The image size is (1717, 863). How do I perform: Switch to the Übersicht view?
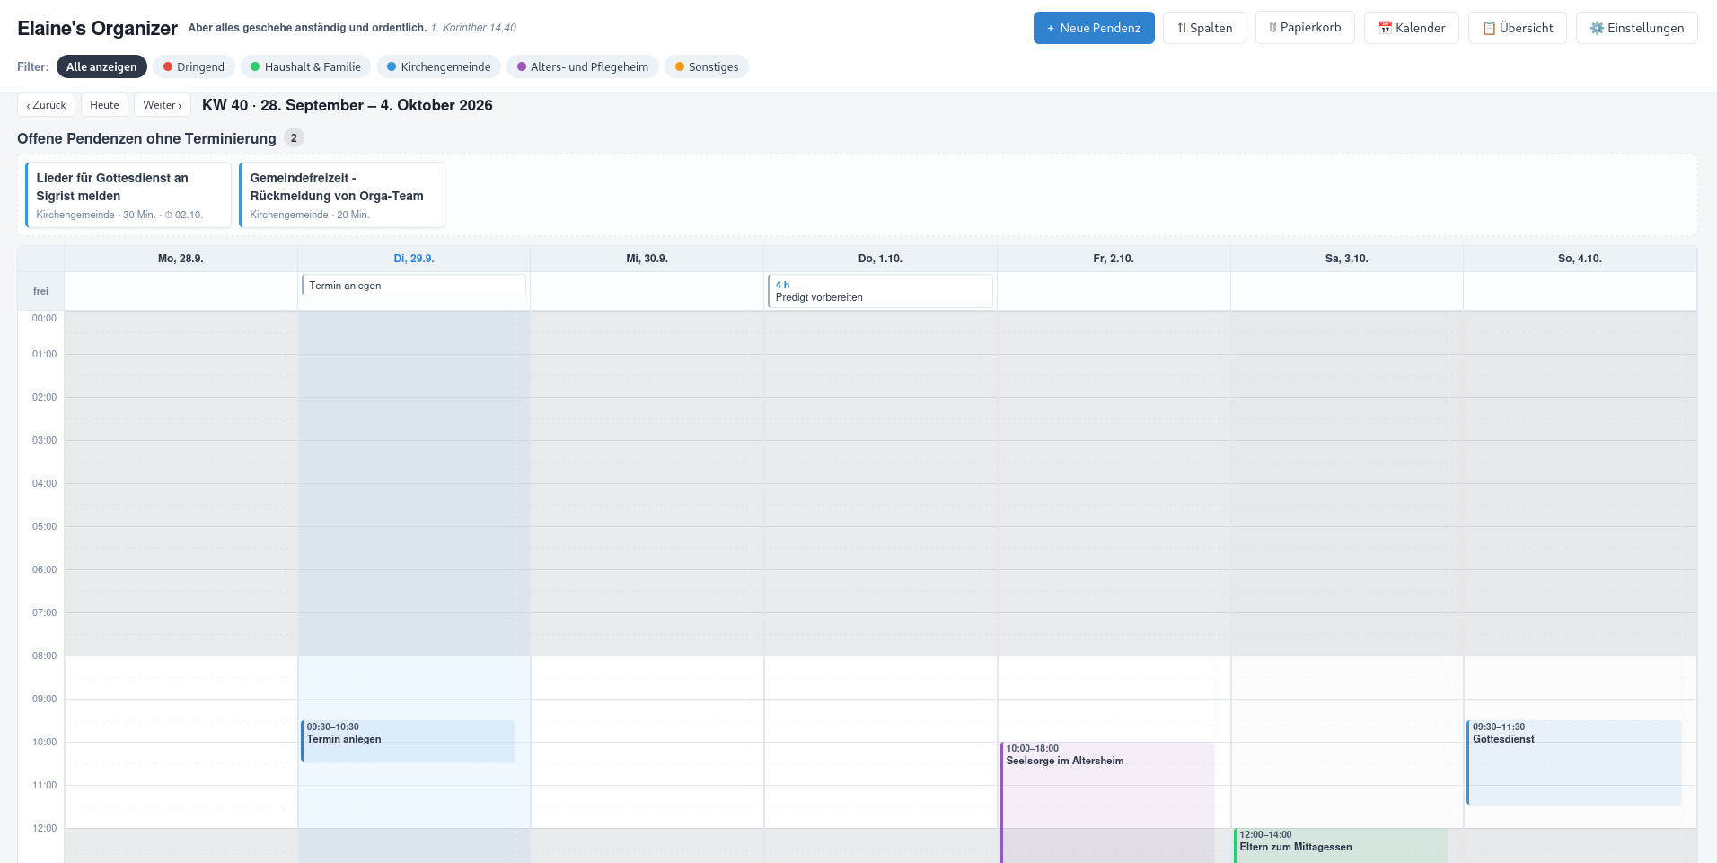pos(1518,28)
